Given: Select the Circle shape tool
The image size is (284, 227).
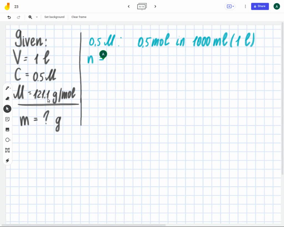Looking at the screenshot, I should pyautogui.click(x=7, y=140).
